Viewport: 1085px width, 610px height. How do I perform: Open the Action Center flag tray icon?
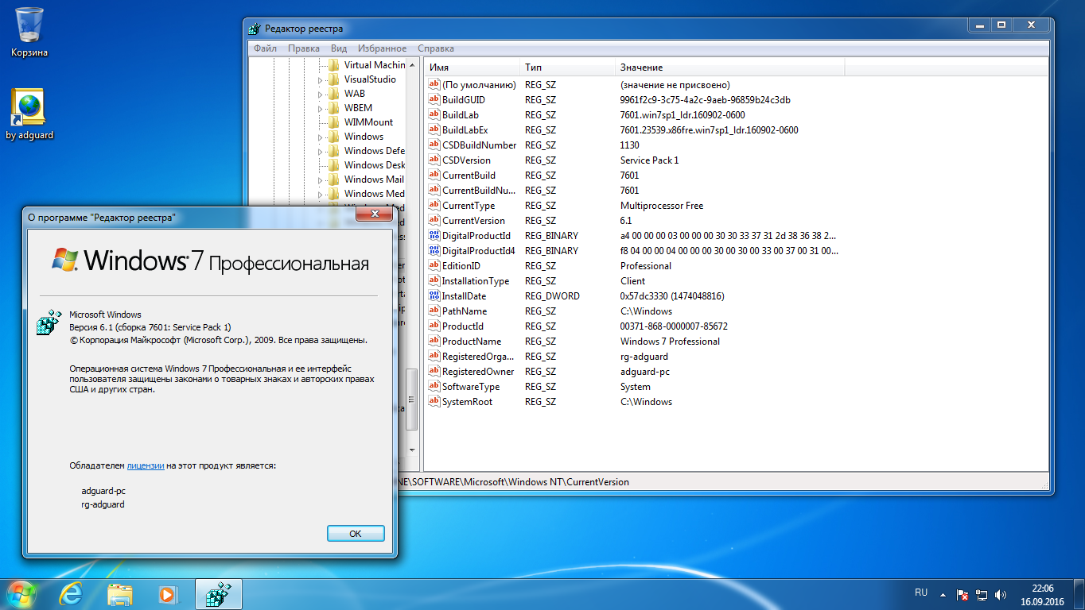click(x=962, y=594)
